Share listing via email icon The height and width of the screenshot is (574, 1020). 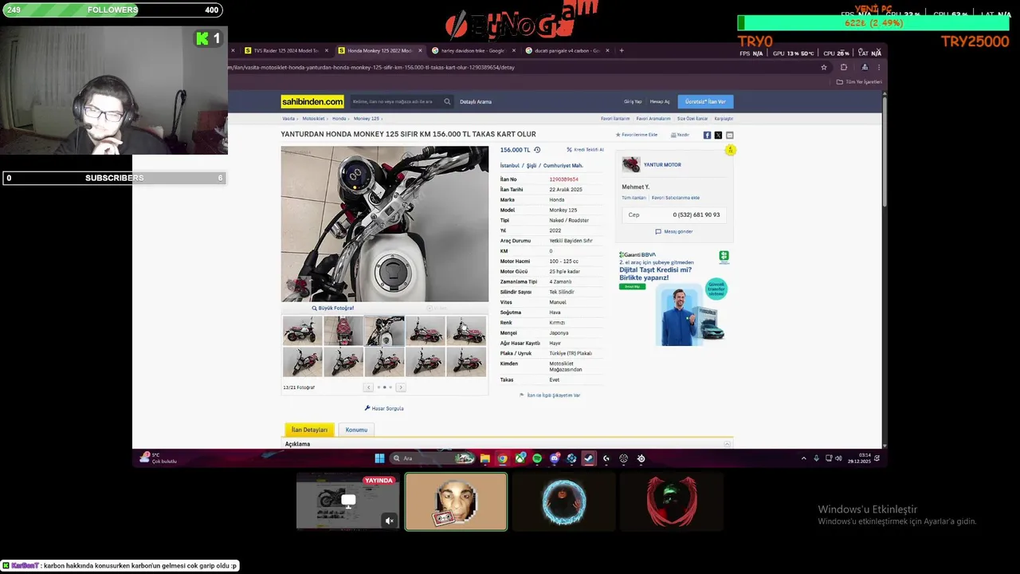[729, 136]
